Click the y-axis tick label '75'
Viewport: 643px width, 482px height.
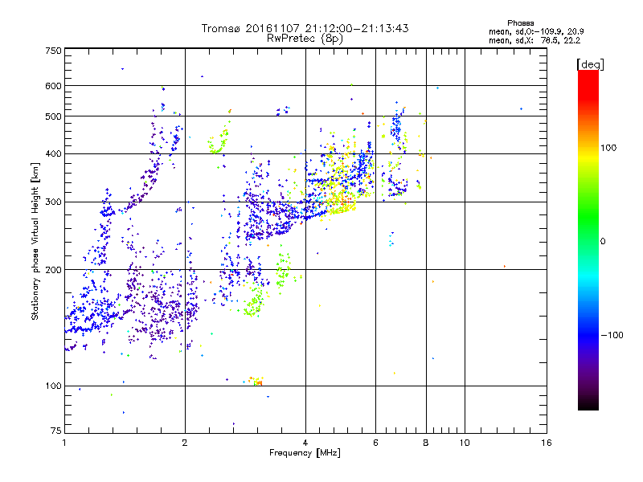56,431
